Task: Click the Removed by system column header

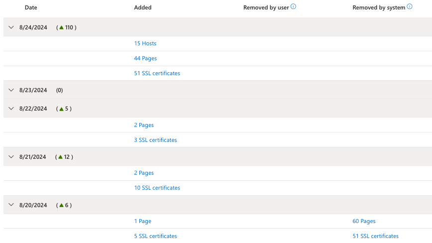Action: coord(378,7)
